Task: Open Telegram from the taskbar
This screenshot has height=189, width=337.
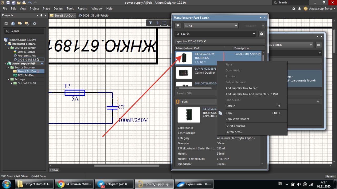Action: 114,184
